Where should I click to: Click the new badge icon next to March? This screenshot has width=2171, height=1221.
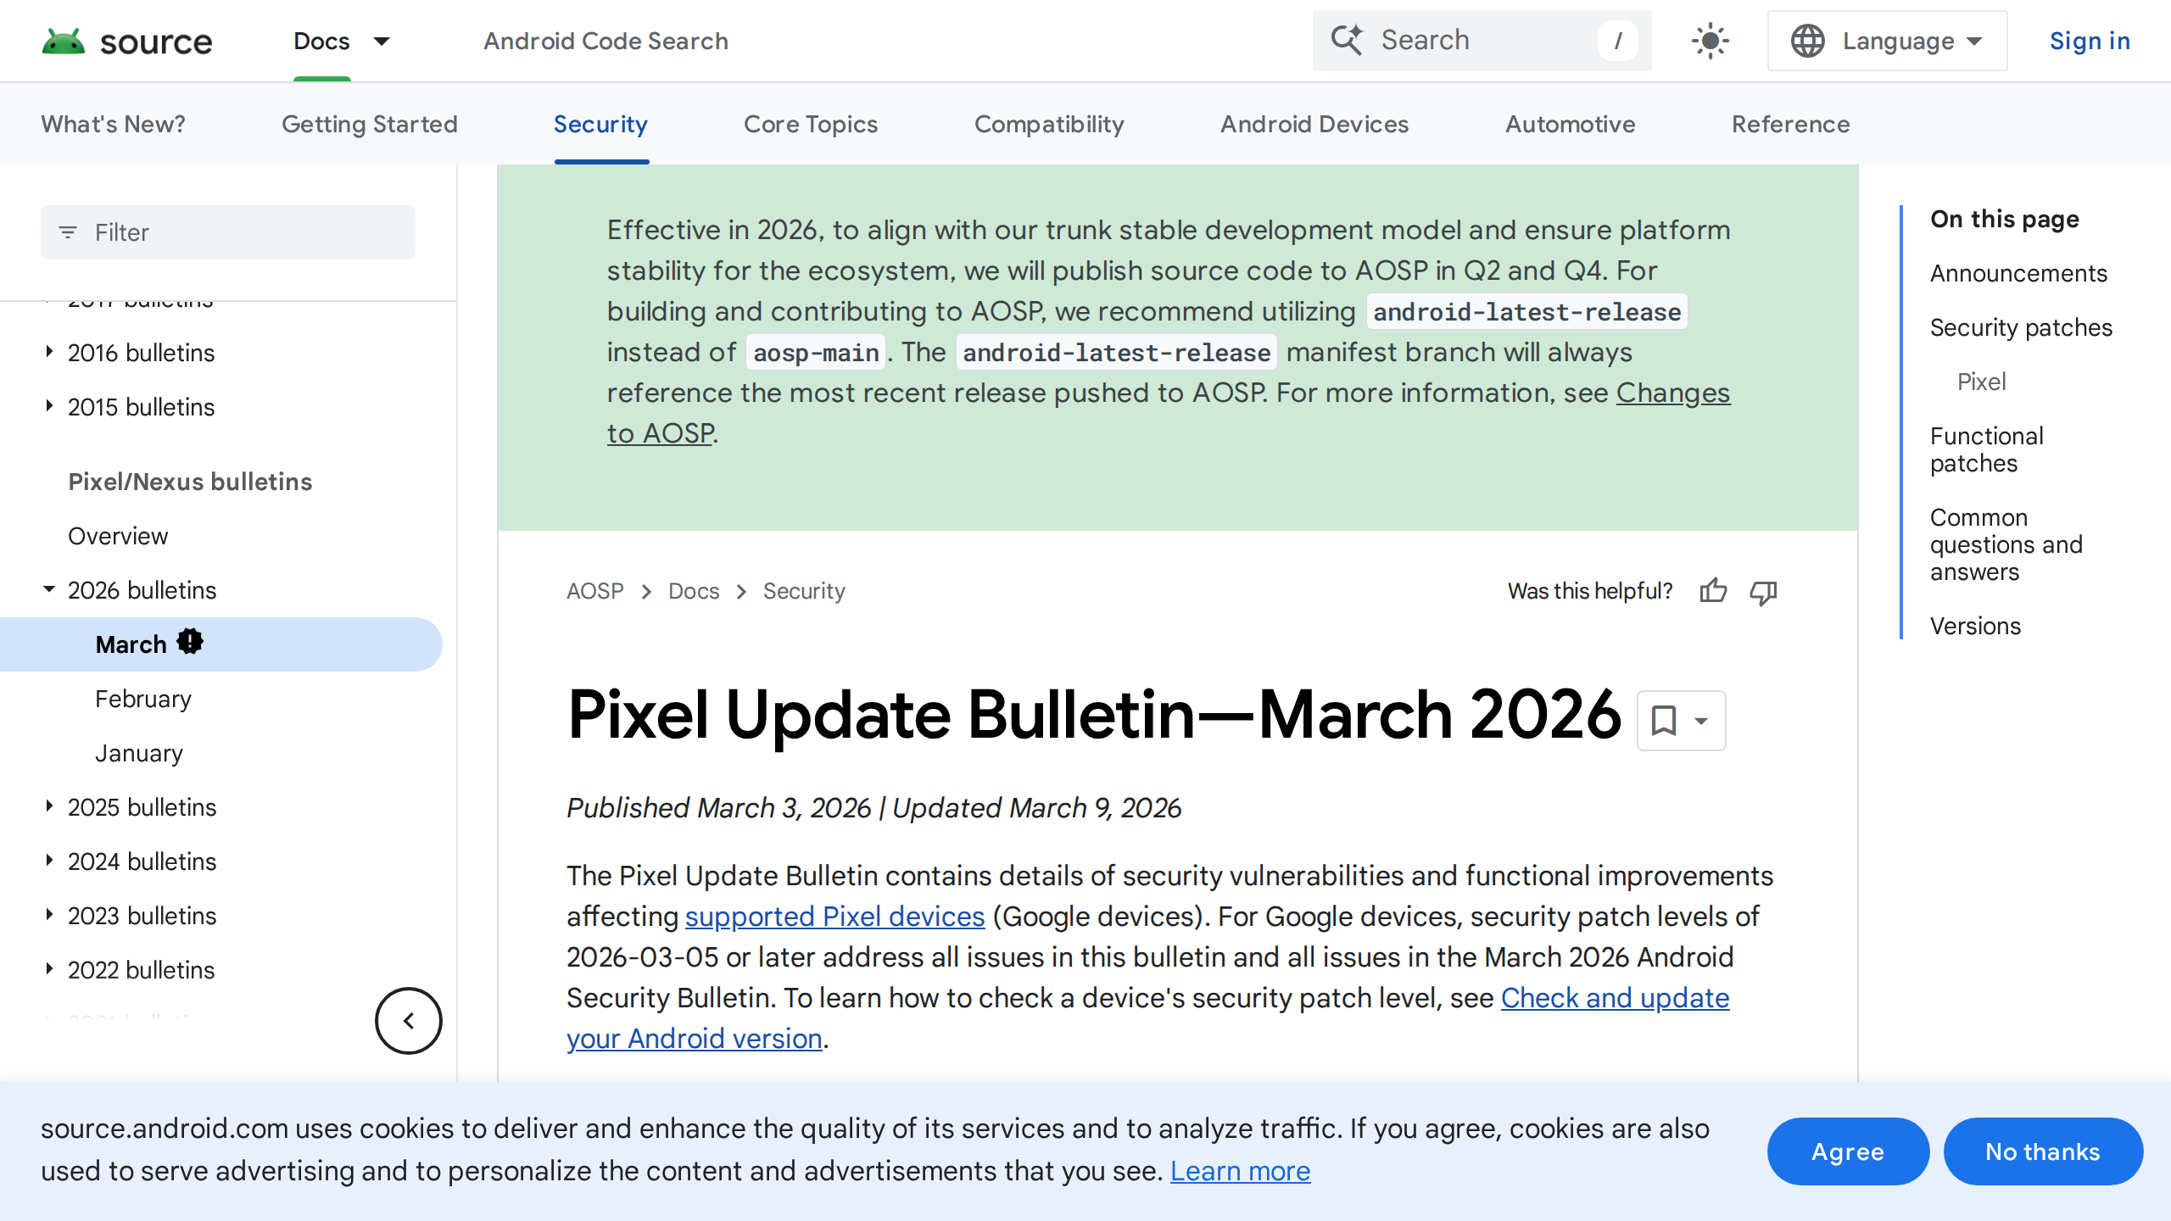point(190,642)
